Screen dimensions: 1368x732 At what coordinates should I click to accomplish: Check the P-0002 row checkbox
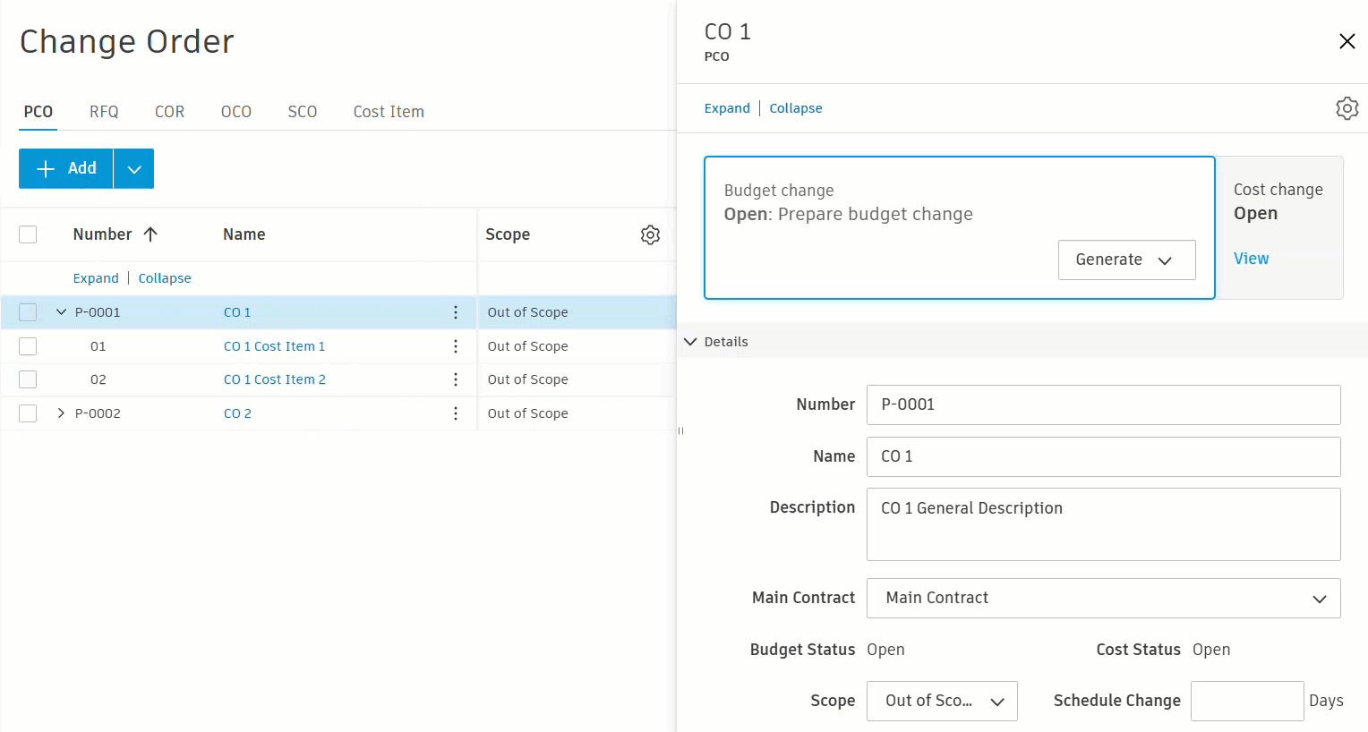(28, 413)
